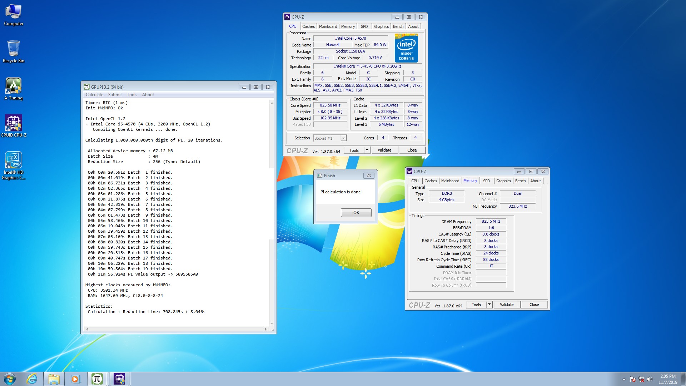This screenshot has height=386, width=686.
Task: Switch to SPD tab in top CPU-Z window
Action: (364, 26)
